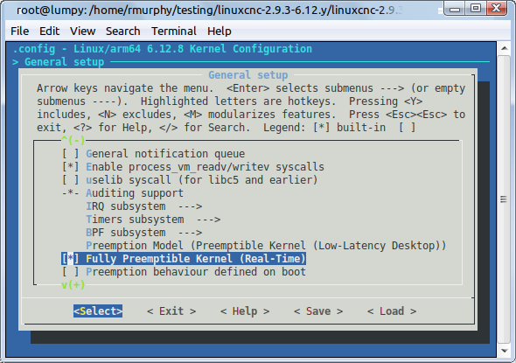Open the Search menu
Screen dimensions: 516x363
[x=122, y=31]
